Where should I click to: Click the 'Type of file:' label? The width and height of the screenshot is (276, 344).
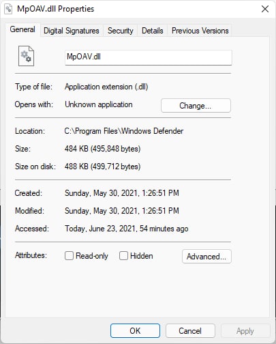(x=33, y=87)
